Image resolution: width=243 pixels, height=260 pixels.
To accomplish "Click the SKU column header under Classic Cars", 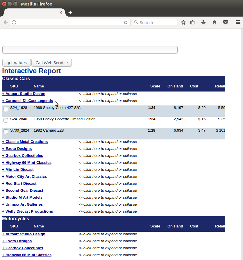I will (14, 86).
